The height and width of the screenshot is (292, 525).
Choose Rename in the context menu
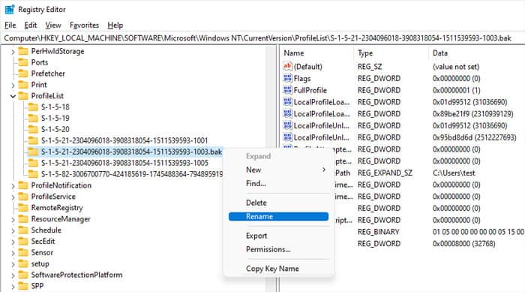click(x=278, y=217)
